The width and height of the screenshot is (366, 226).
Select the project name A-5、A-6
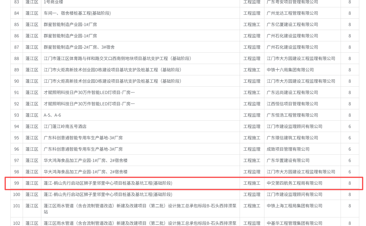point(52,115)
